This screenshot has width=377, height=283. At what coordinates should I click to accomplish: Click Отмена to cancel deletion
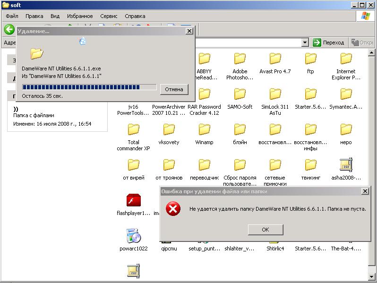[174, 89]
